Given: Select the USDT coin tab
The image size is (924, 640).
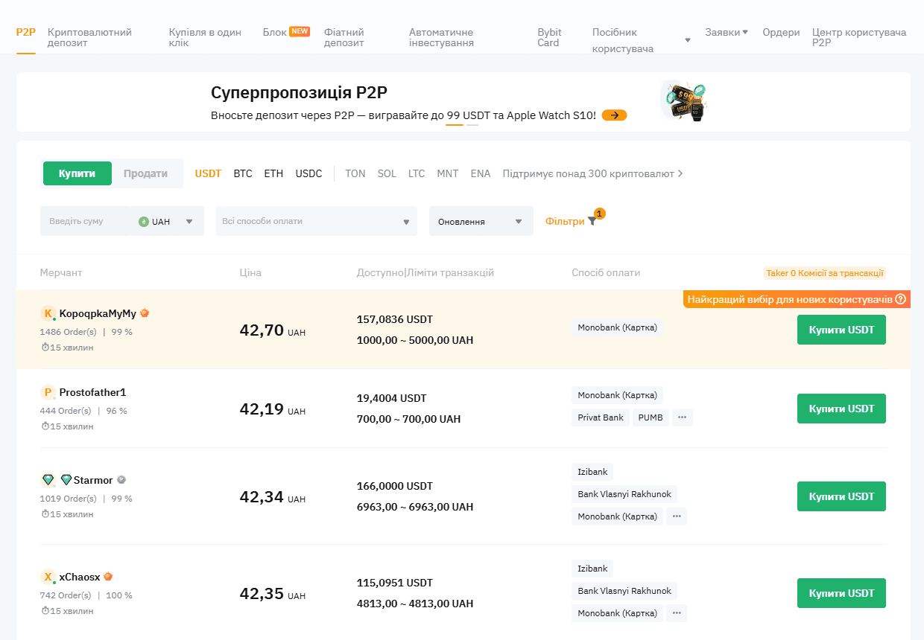Looking at the screenshot, I should [209, 173].
